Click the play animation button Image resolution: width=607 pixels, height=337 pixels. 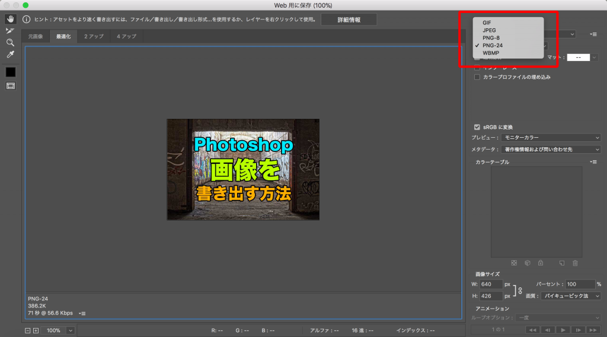tap(563, 330)
